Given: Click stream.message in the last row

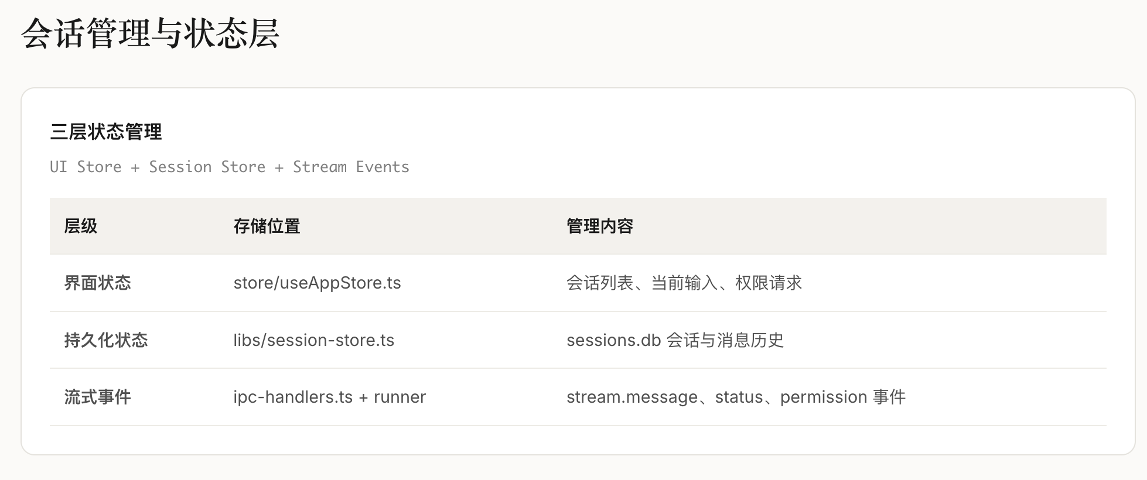Looking at the screenshot, I should click(632, 397).
